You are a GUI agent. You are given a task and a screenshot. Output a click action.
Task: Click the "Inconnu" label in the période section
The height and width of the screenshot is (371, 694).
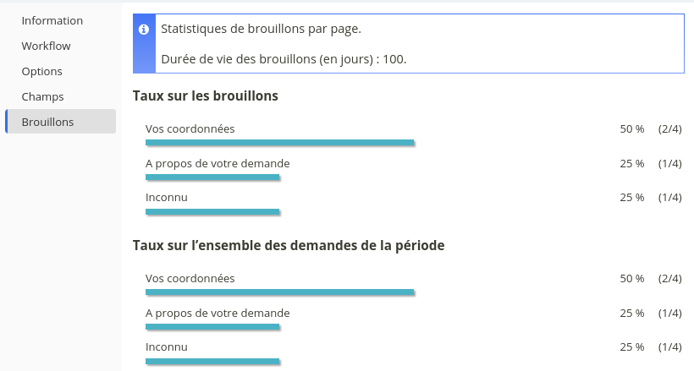(167, 346)
